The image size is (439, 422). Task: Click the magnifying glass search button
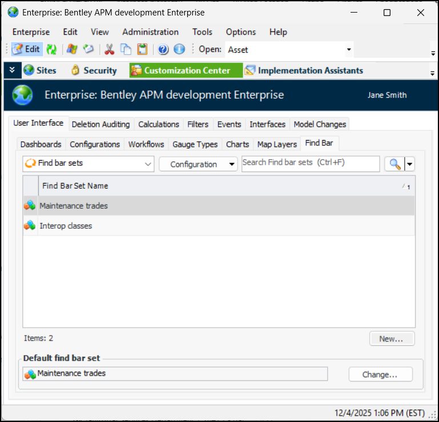pos(394,164)
